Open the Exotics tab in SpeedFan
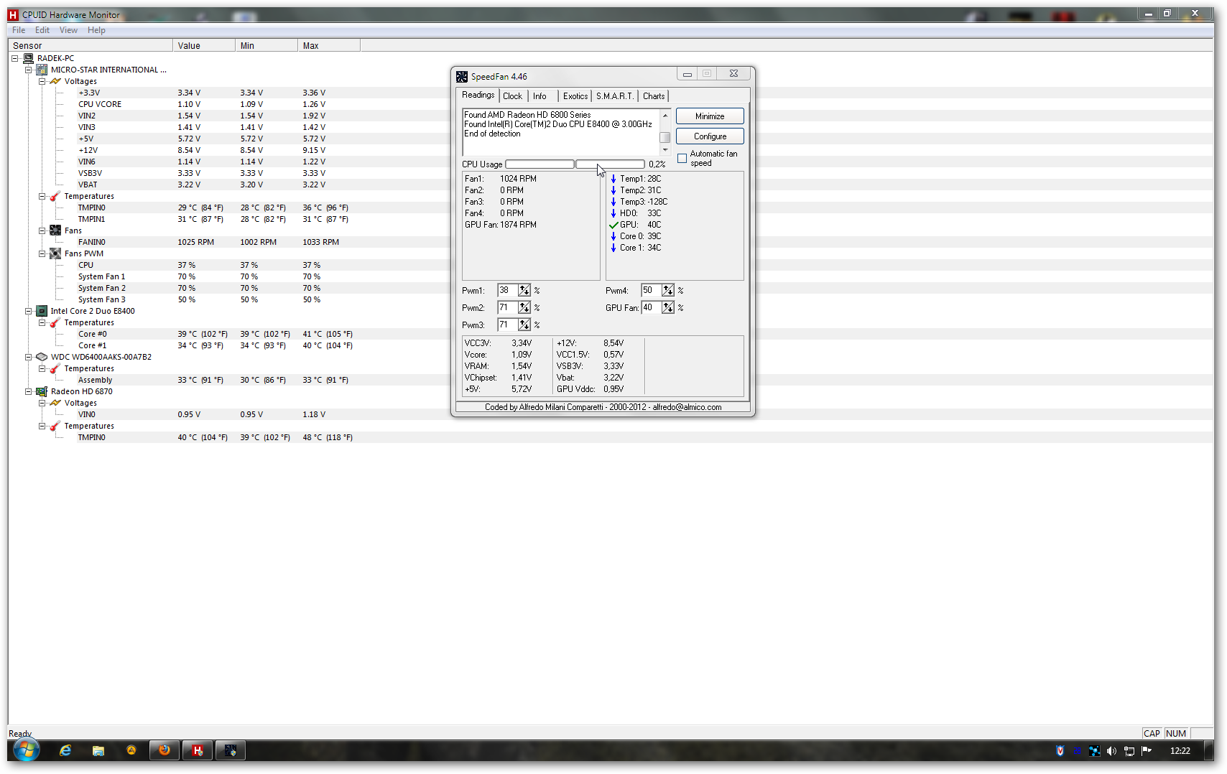The height and width of the screenshot is (774, 1227). pos(575,96)
